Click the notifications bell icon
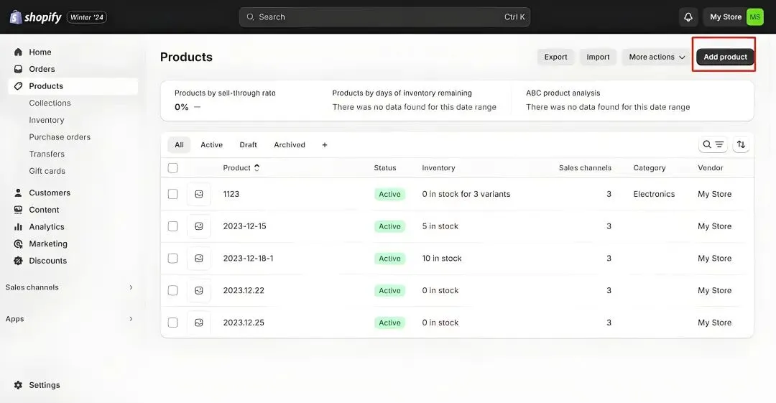 tap(688, 17)
